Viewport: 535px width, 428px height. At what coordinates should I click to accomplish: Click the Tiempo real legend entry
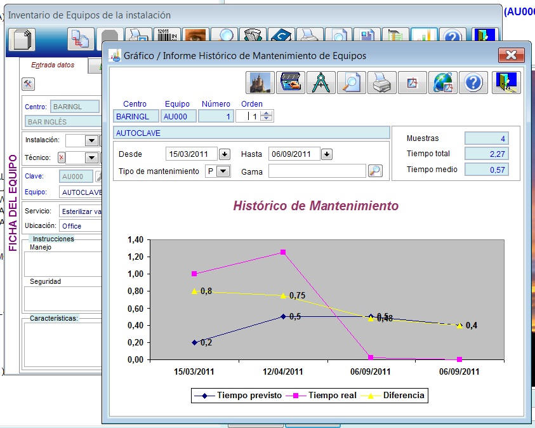(x=321, y=395)
